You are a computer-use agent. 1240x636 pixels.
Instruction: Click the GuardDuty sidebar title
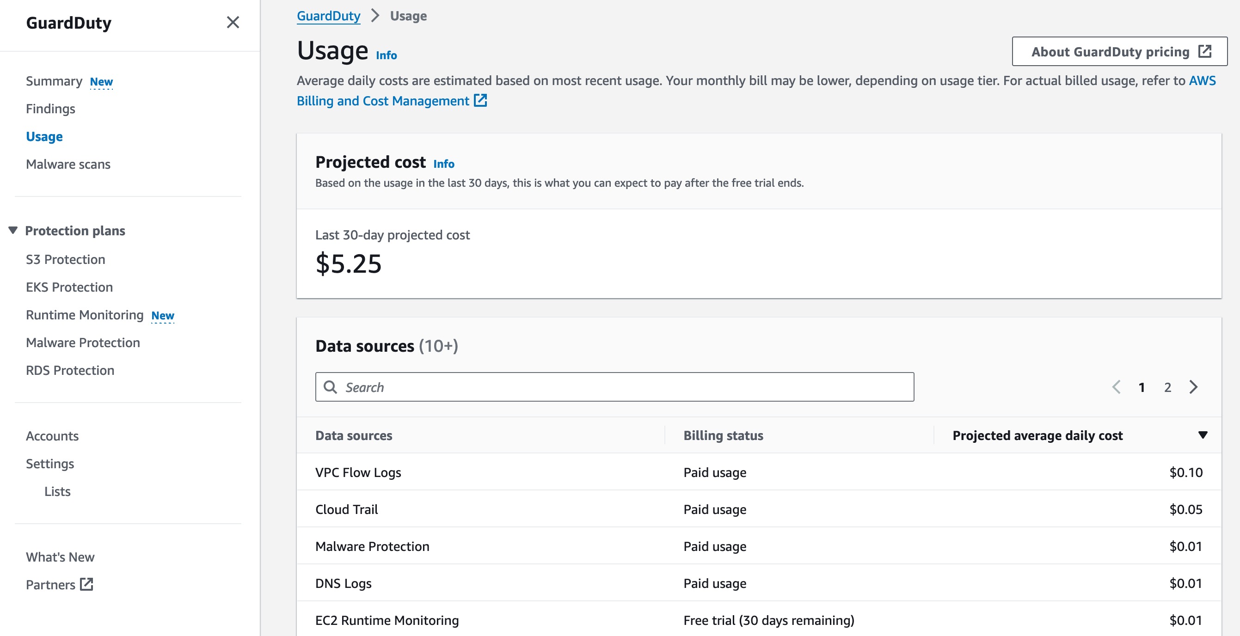click(69, 23)
